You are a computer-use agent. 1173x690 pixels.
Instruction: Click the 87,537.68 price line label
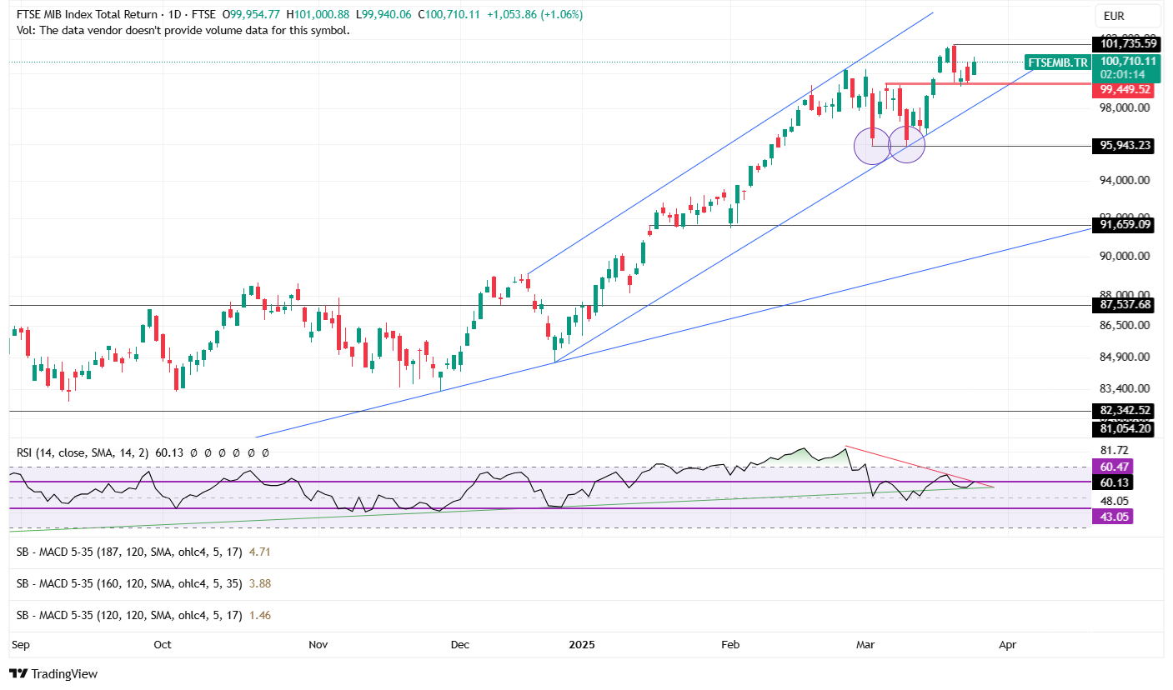coord(1125,305)
